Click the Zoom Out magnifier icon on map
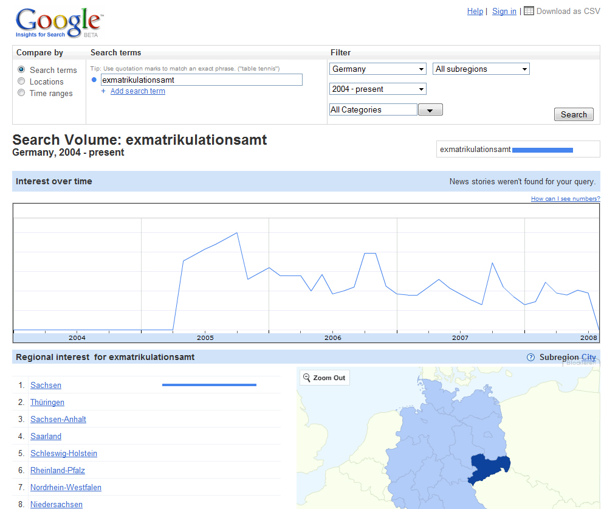604x509 pixels. point(307,378)
